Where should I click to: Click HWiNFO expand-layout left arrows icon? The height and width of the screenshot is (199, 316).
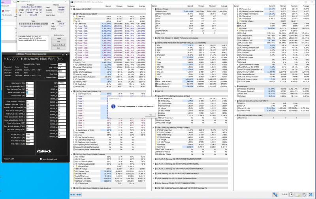point(73,195)
